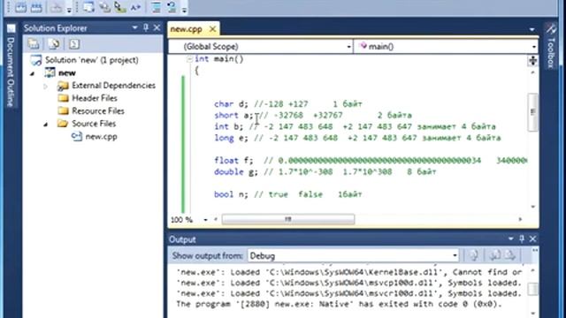This screenshot has width=566, height=318.
Task: Close the new.cpp editor tab
Action: pyautogui.click(x=213, y=29)
